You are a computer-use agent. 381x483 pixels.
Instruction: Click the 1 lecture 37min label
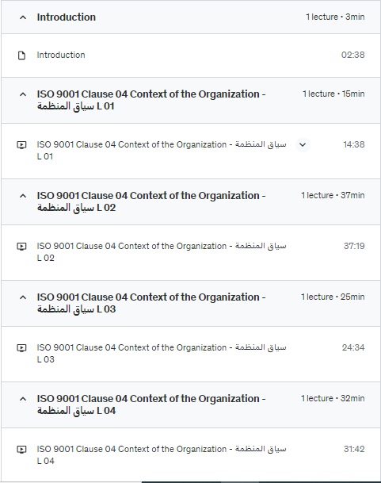[333, 195]
